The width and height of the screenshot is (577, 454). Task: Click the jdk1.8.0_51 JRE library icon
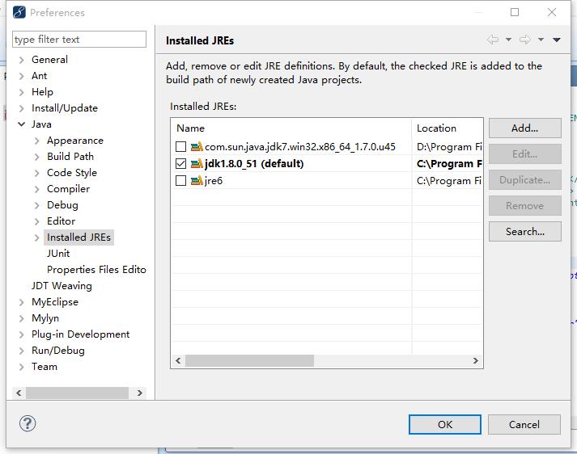197,164
